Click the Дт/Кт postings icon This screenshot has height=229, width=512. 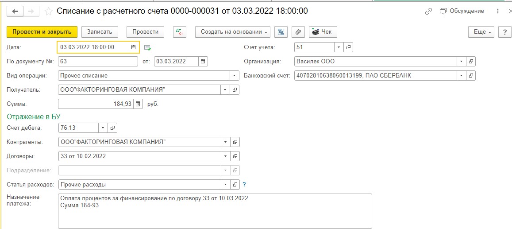click(180, 32)
